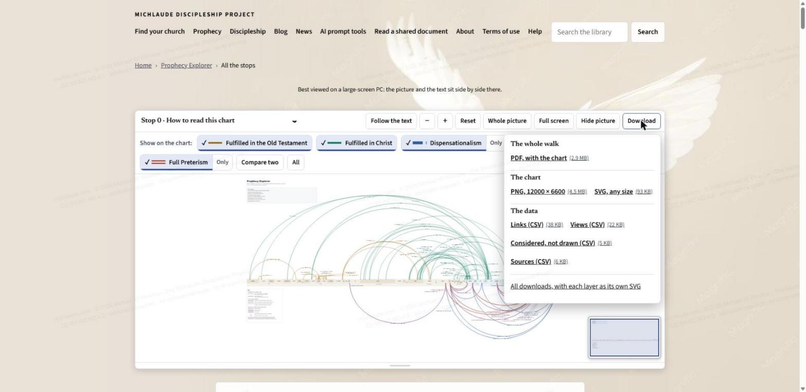Viewport: 806px width, 392px height.
Task: Show only the Full Preterism layer
Action: (x=223, y=162)
